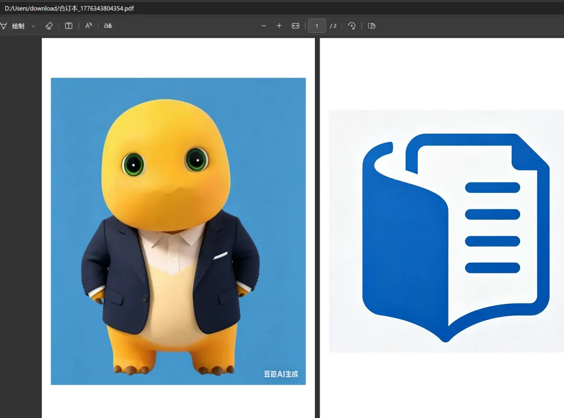Click the draw tool pen icon

tap(4, 26)
